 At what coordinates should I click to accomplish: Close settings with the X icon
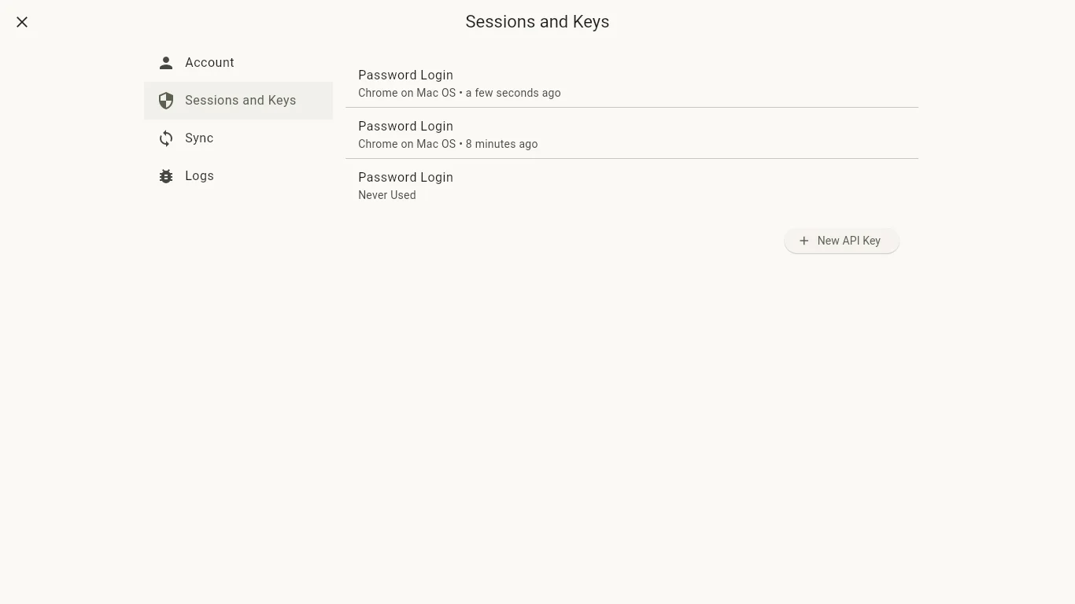(22, 22)
